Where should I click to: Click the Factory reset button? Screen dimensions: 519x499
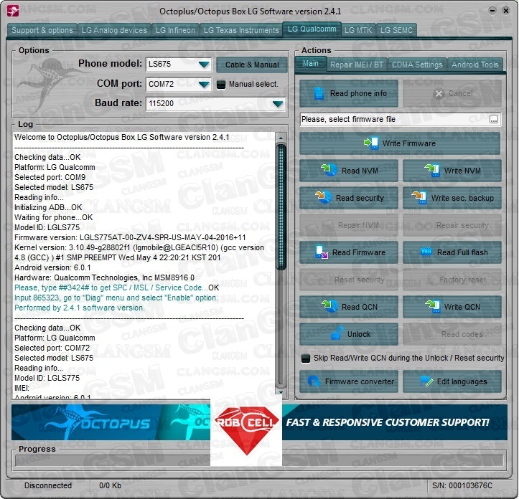[x=452, y=280]
